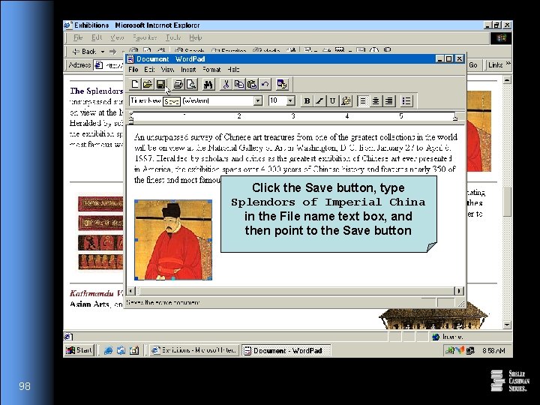Viewport: 540px width, 405px height.
Task: Click Internet Explorer scrollbar down arrow
Action: click(x=507, y=325)
